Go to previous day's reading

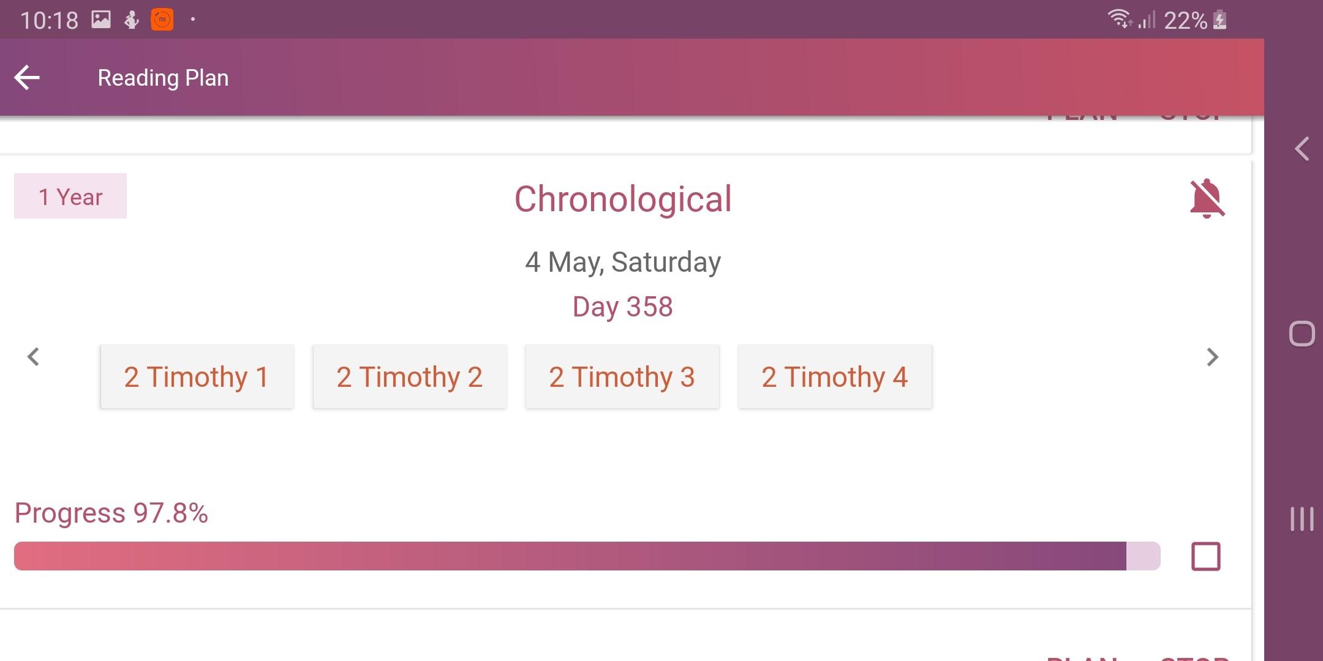[x=34, y=357]
